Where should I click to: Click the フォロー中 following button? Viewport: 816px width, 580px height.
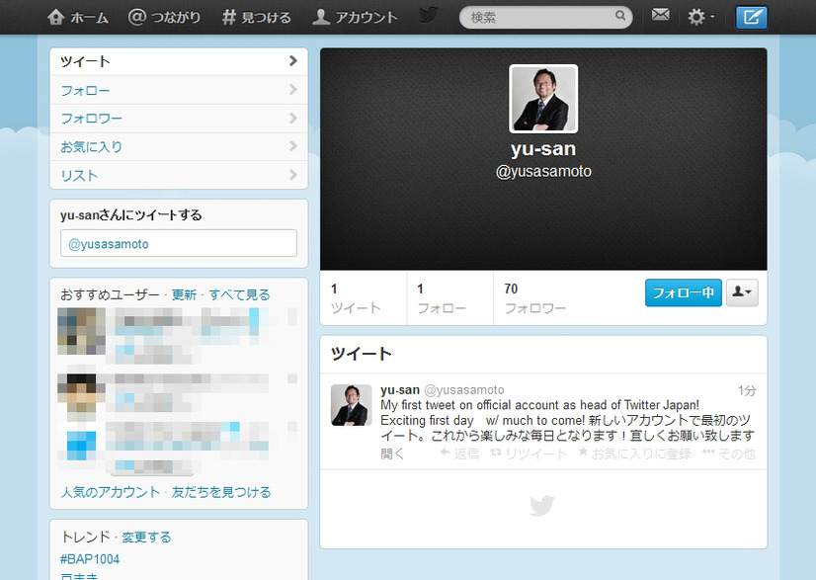tap(684, 292)
